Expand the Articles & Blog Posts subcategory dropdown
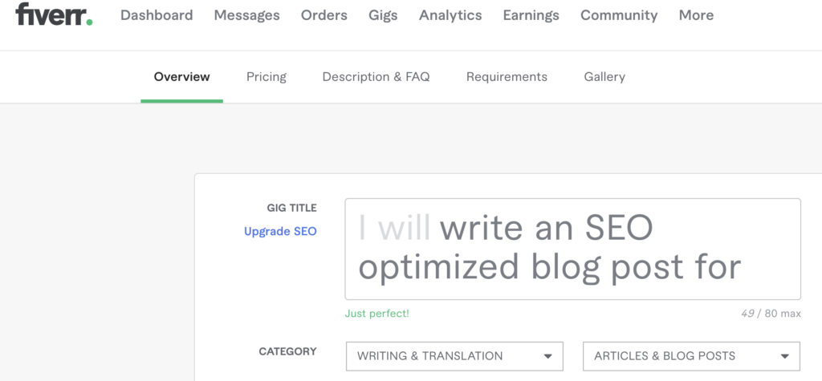The height and width of the screenshot is (381, 822). coord(691,356)
